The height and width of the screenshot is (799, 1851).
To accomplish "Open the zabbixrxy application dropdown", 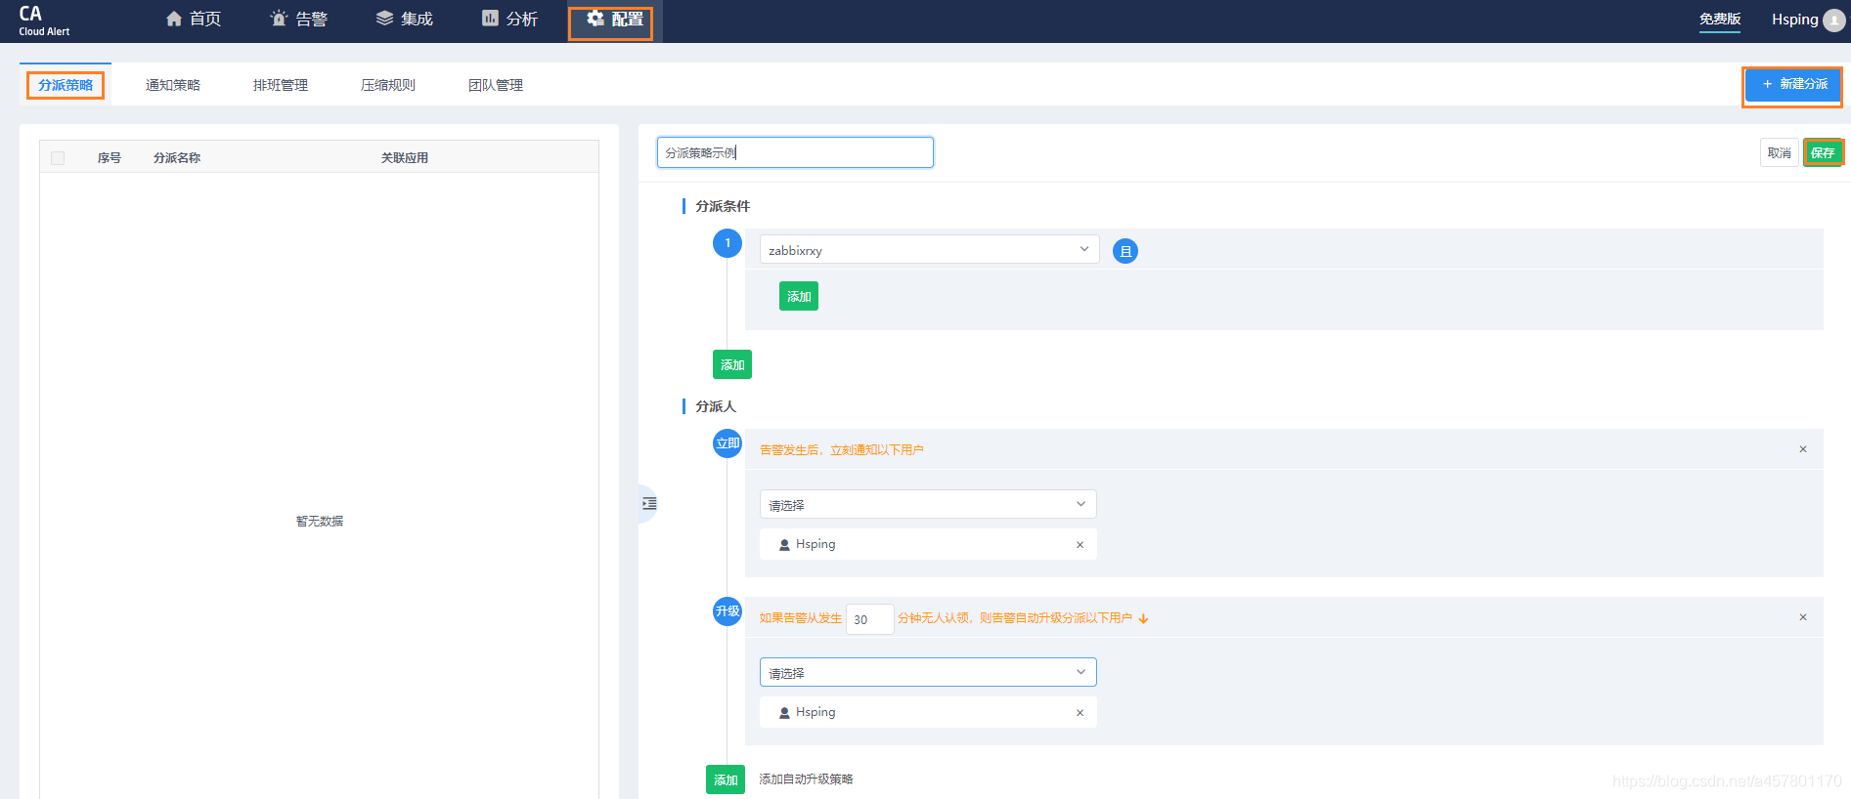I will coord(929,250).
